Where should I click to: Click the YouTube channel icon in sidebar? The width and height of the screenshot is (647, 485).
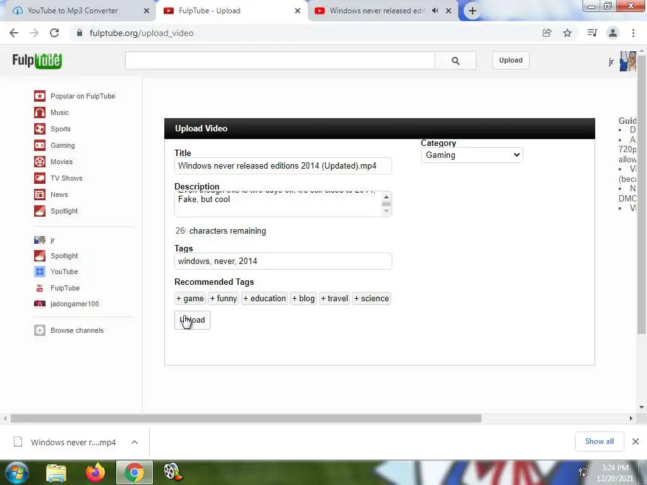[40, 272]
